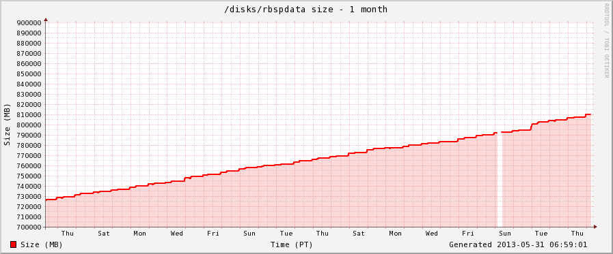Select the "Size (MB)" legend text beside the swatch

point(42,244)
